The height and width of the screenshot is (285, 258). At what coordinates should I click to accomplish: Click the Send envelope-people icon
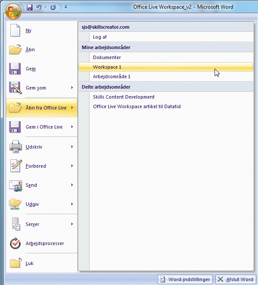tap(16, 186)
